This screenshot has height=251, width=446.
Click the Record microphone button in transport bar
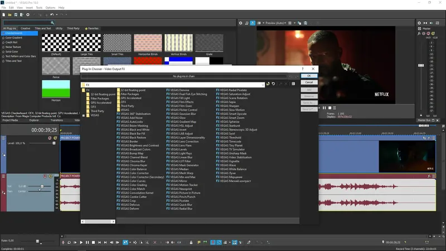(x=63, y=243)
